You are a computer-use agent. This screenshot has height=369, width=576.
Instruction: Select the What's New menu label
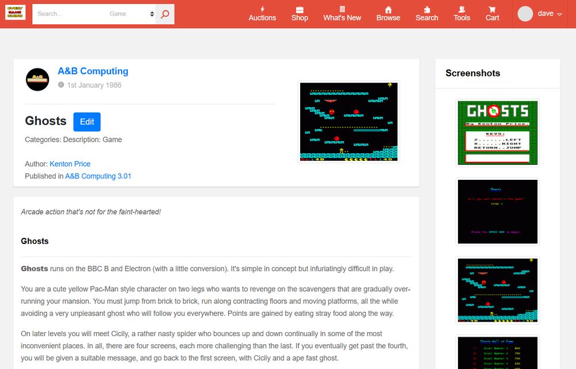(x=342, y=18)
